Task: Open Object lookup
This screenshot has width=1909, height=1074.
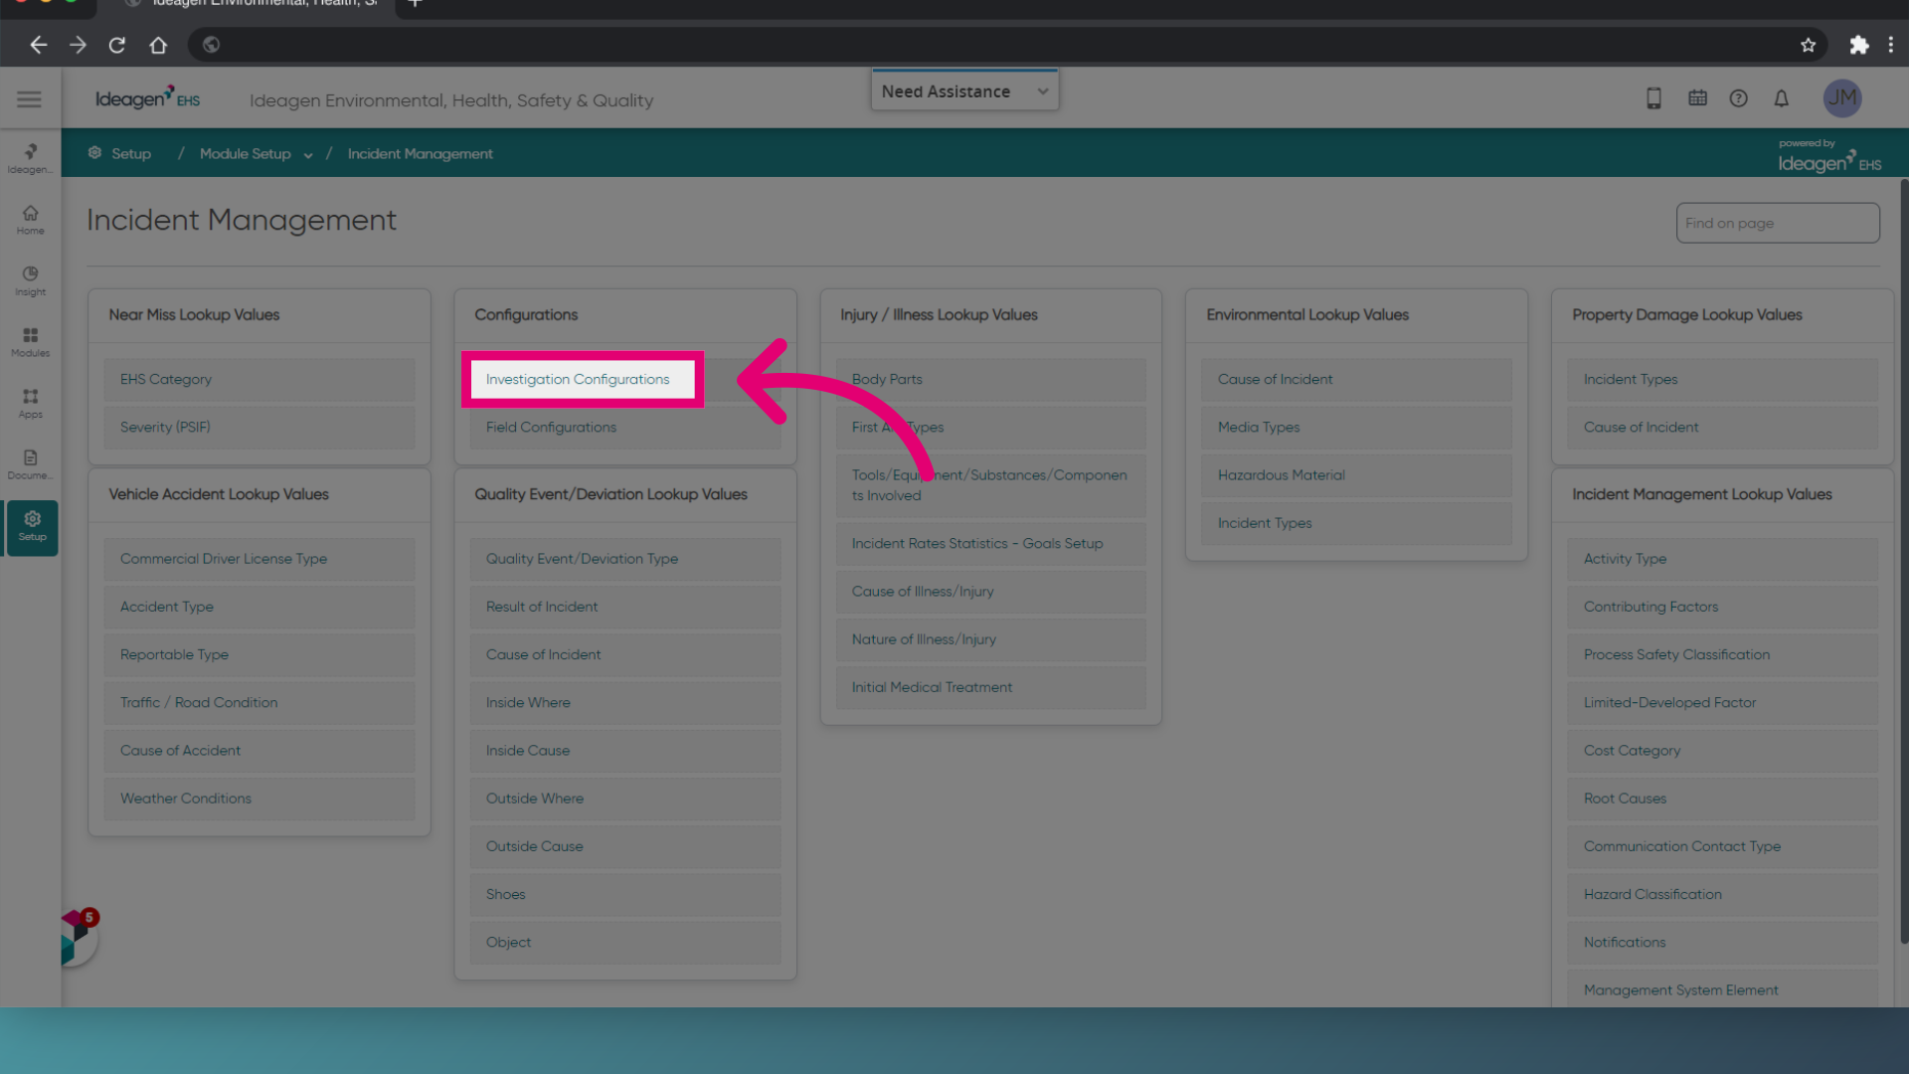Action: 624,943
